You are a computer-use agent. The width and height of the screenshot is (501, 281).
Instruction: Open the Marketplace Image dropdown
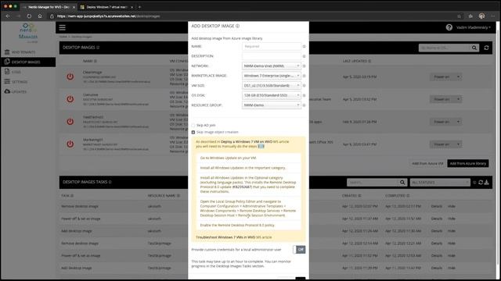click(272, 76)
